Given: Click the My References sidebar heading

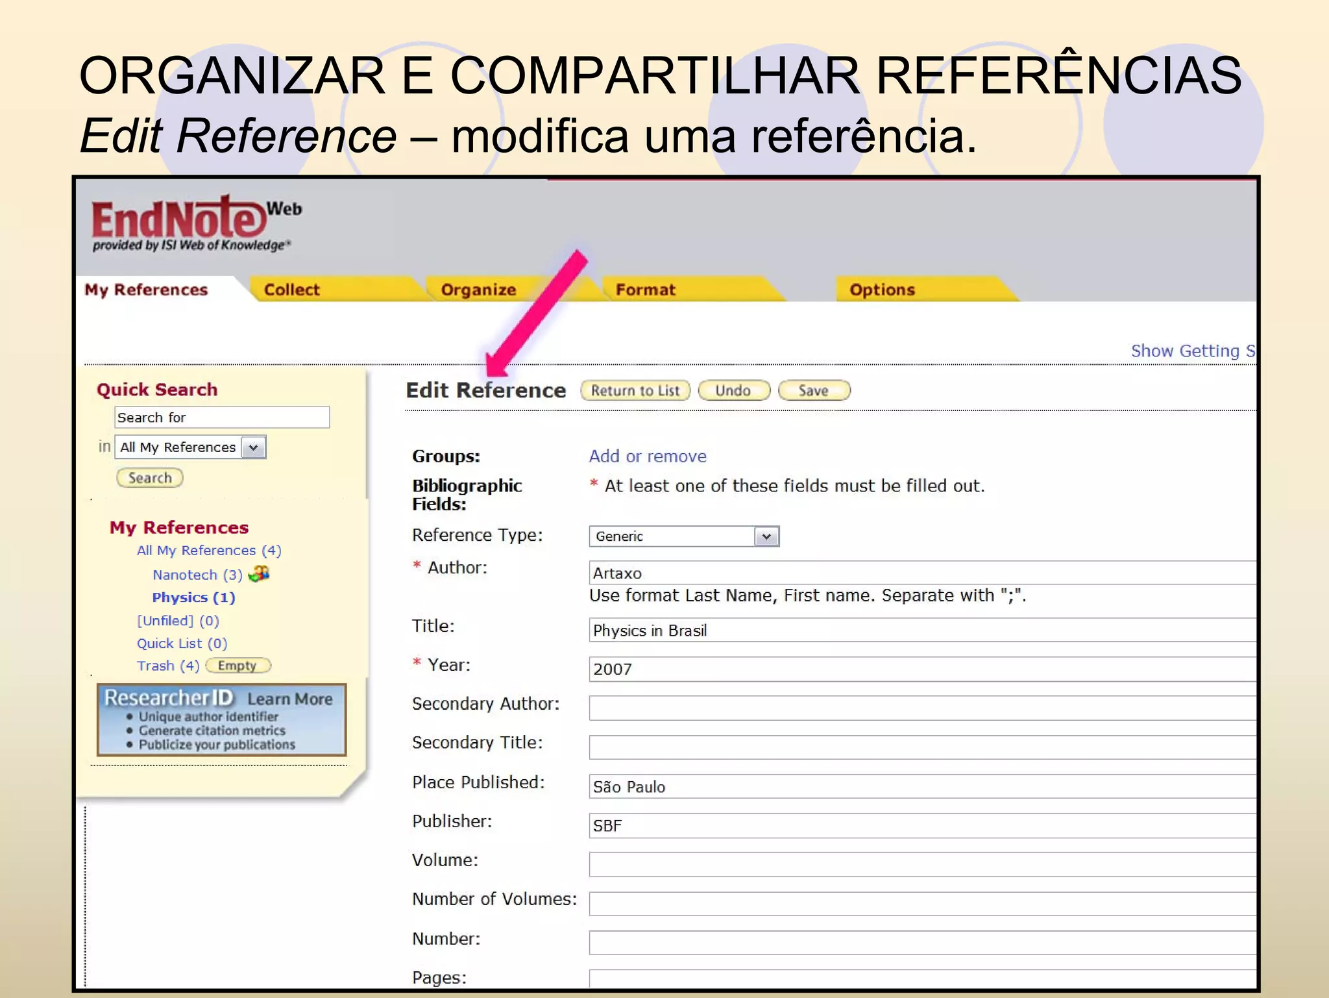Looking at the screenshot, I should (x=179, y=527).
